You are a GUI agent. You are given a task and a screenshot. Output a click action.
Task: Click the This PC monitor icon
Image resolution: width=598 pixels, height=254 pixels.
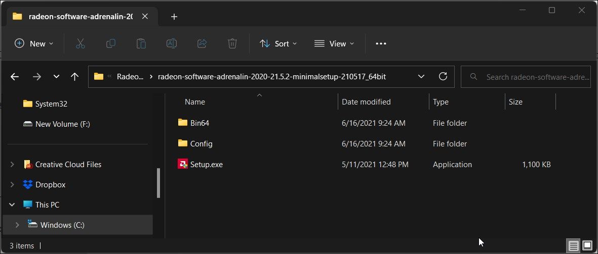(x=28, y=205)
